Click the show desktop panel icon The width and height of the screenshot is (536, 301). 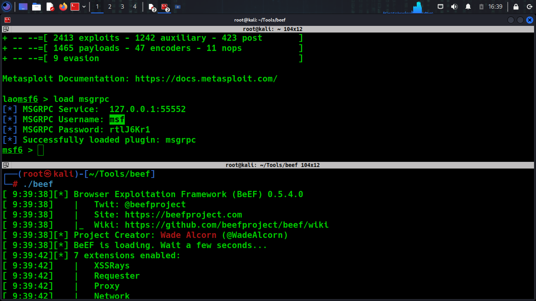point(23,7)
